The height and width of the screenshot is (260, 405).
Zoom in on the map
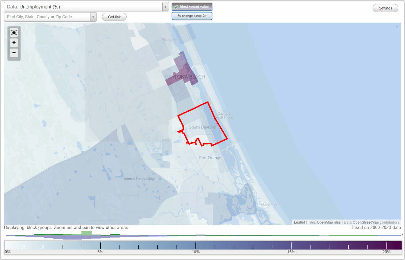pyautogui.click(x=14, y=43)
